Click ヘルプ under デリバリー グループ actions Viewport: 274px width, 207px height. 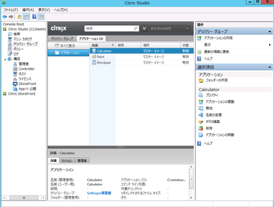208,59
